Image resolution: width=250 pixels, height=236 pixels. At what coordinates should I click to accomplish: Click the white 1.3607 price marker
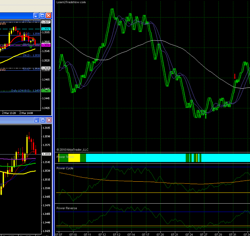pos(46,22)
